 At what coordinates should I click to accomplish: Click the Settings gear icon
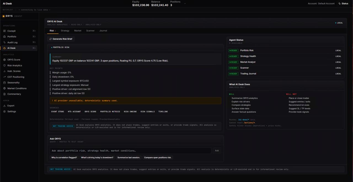click(4, 111)
